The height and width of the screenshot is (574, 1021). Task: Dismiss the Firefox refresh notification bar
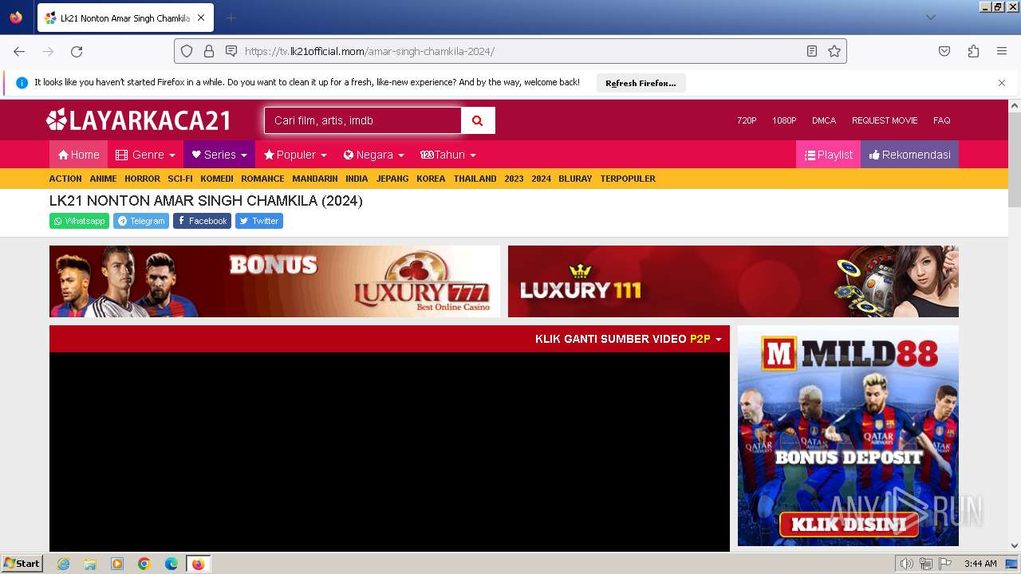[x=1002, y=83]
